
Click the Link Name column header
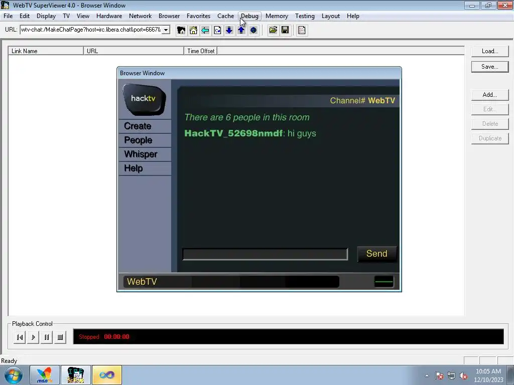(46, 51)
